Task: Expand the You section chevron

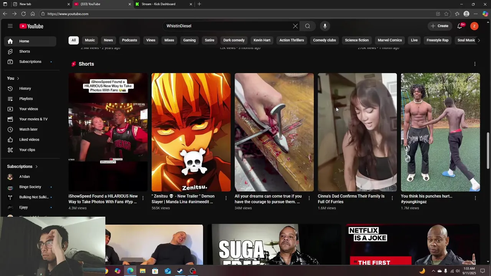Action: (18, 78)
